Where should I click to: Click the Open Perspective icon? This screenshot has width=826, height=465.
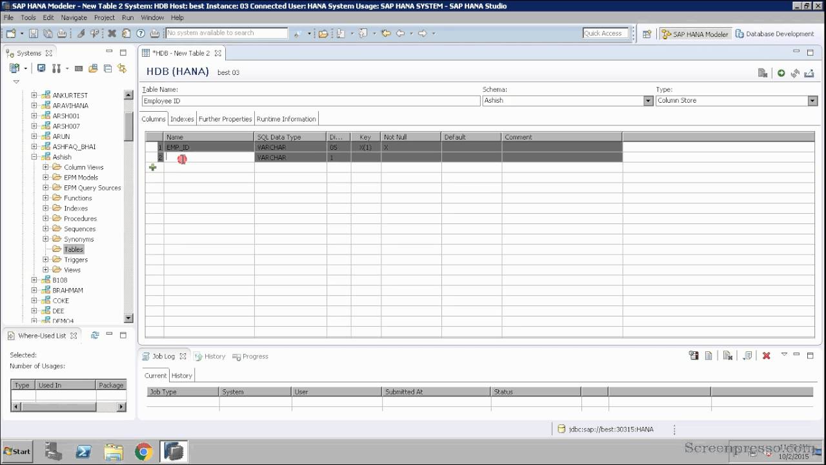(x=647, y=34)
